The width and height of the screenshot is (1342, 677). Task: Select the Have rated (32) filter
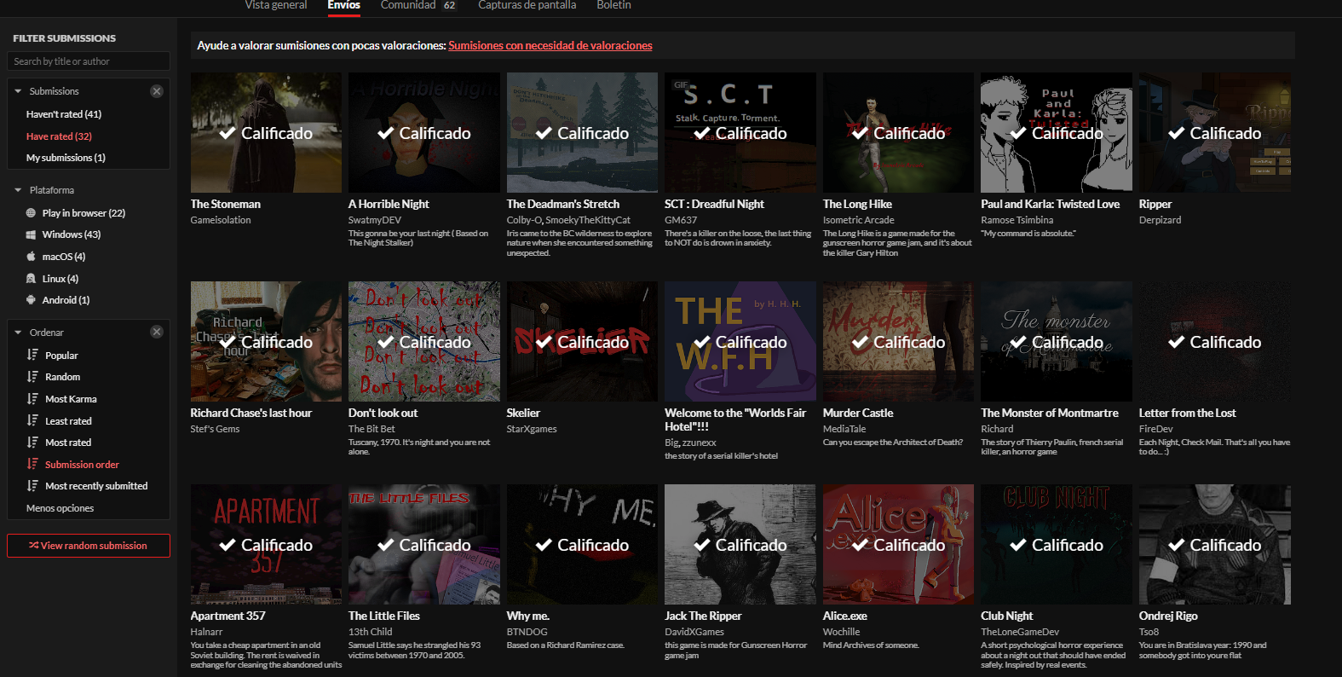click(x=59, y=136)
